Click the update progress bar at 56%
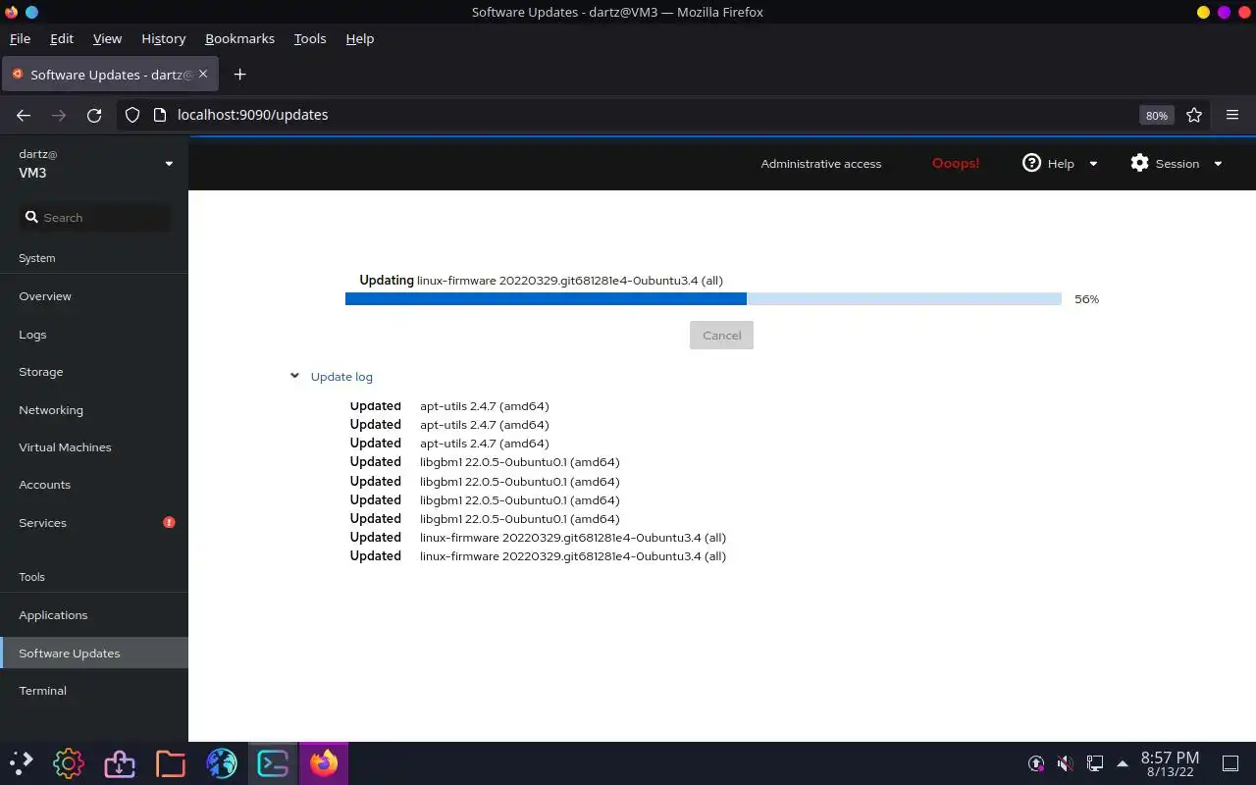Viewport: 1256px width, 785px height. point(704,299)
